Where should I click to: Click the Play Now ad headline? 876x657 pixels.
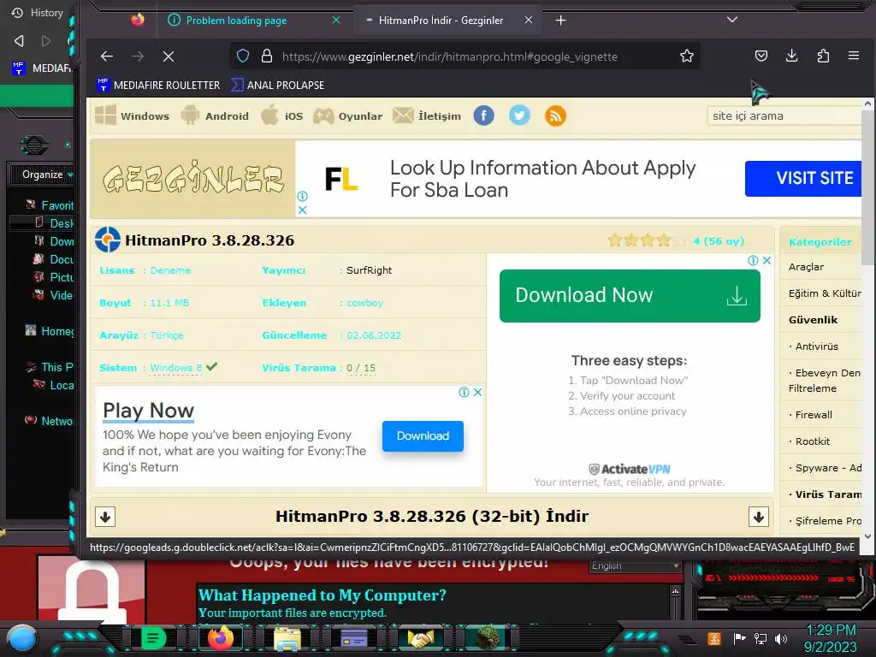(148, 411)
